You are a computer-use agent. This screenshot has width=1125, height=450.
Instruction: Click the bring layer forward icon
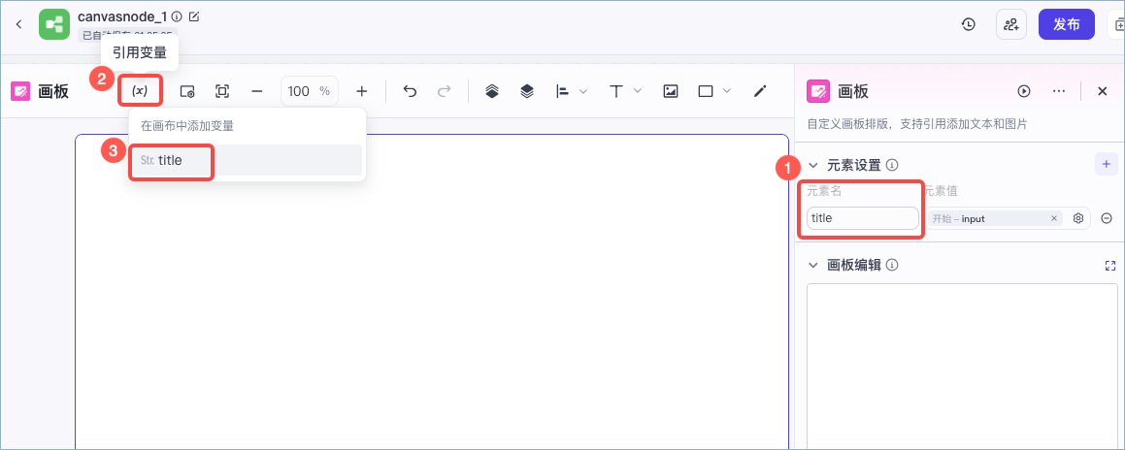[x=491, y=91]
